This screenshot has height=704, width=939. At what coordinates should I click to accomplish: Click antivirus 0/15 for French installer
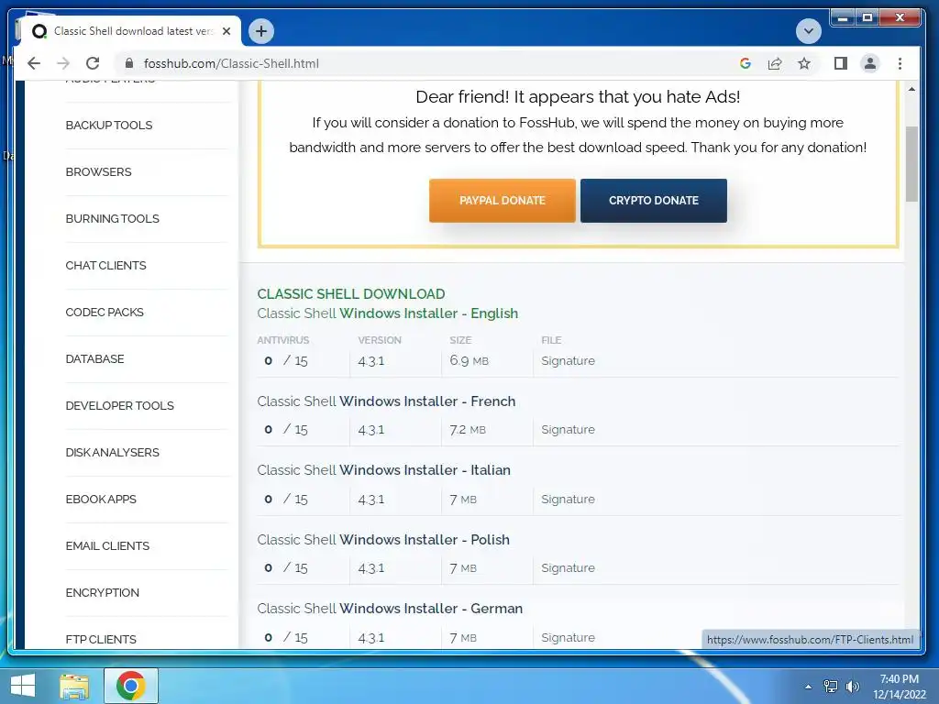286,429
